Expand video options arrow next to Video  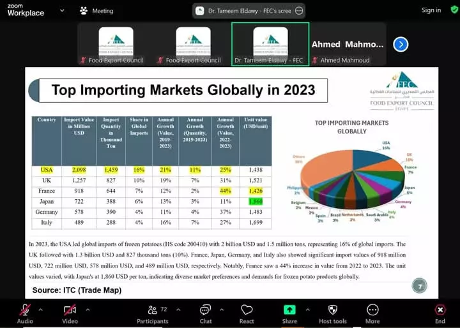click(88, 309)
